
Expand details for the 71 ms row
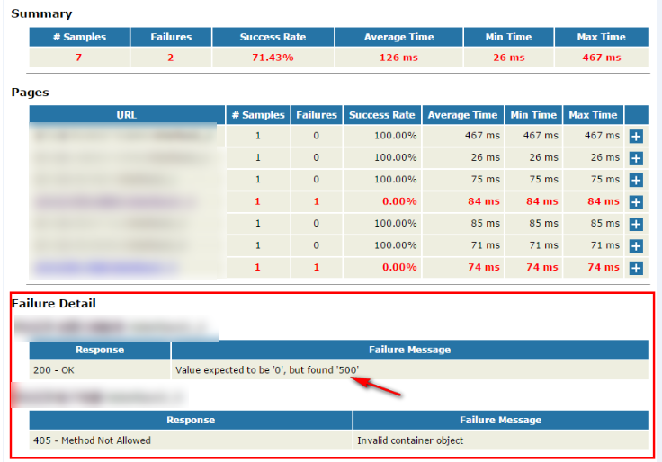point(636,246)
